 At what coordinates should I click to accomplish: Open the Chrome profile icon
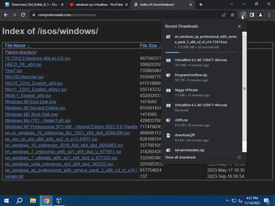[260, 15]
